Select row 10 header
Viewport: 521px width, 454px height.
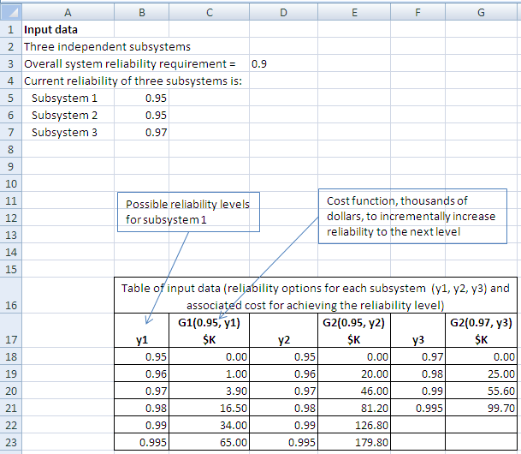(x=11, y=183)
